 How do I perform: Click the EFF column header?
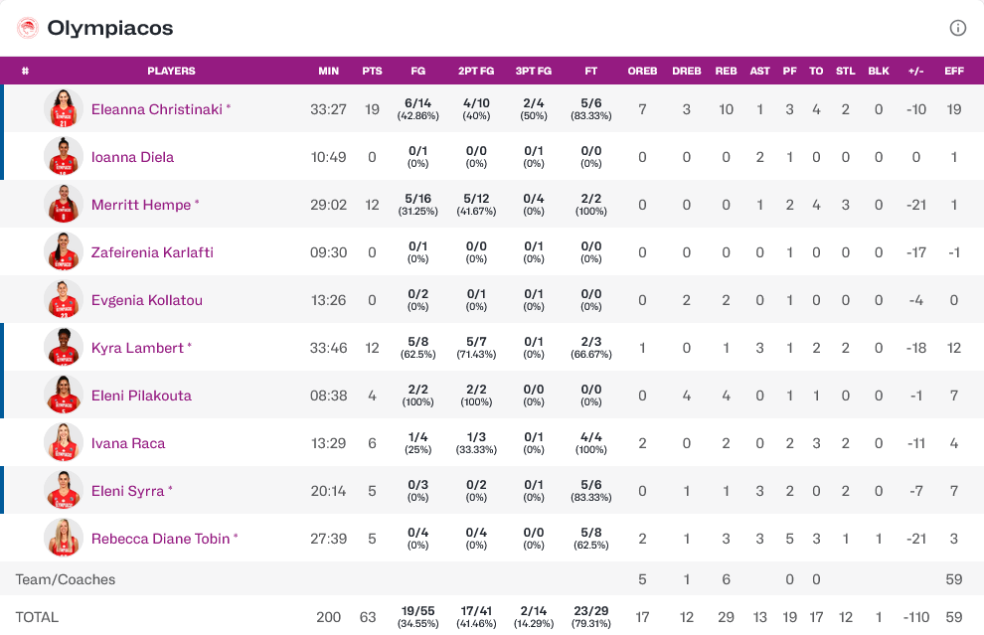(954, 71)
